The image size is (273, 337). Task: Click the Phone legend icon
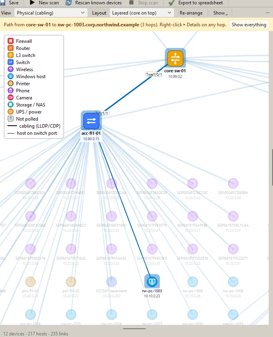click(x=11, y=90)
